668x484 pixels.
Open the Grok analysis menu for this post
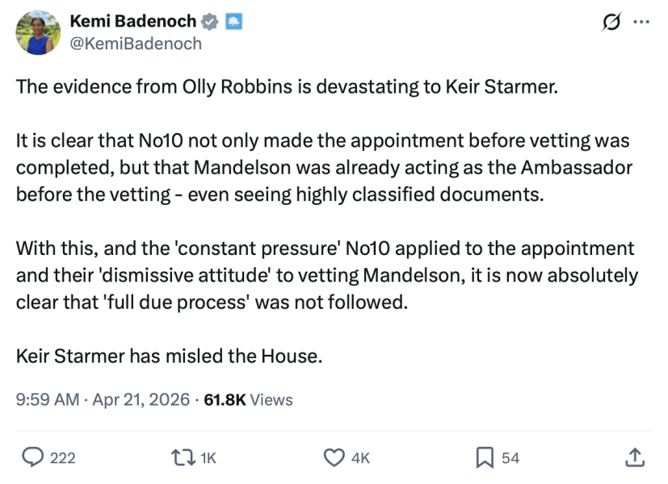pos(613,22)
